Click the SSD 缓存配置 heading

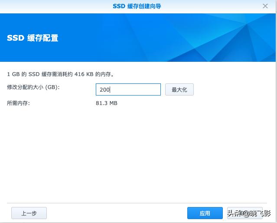tap(33, 38)
